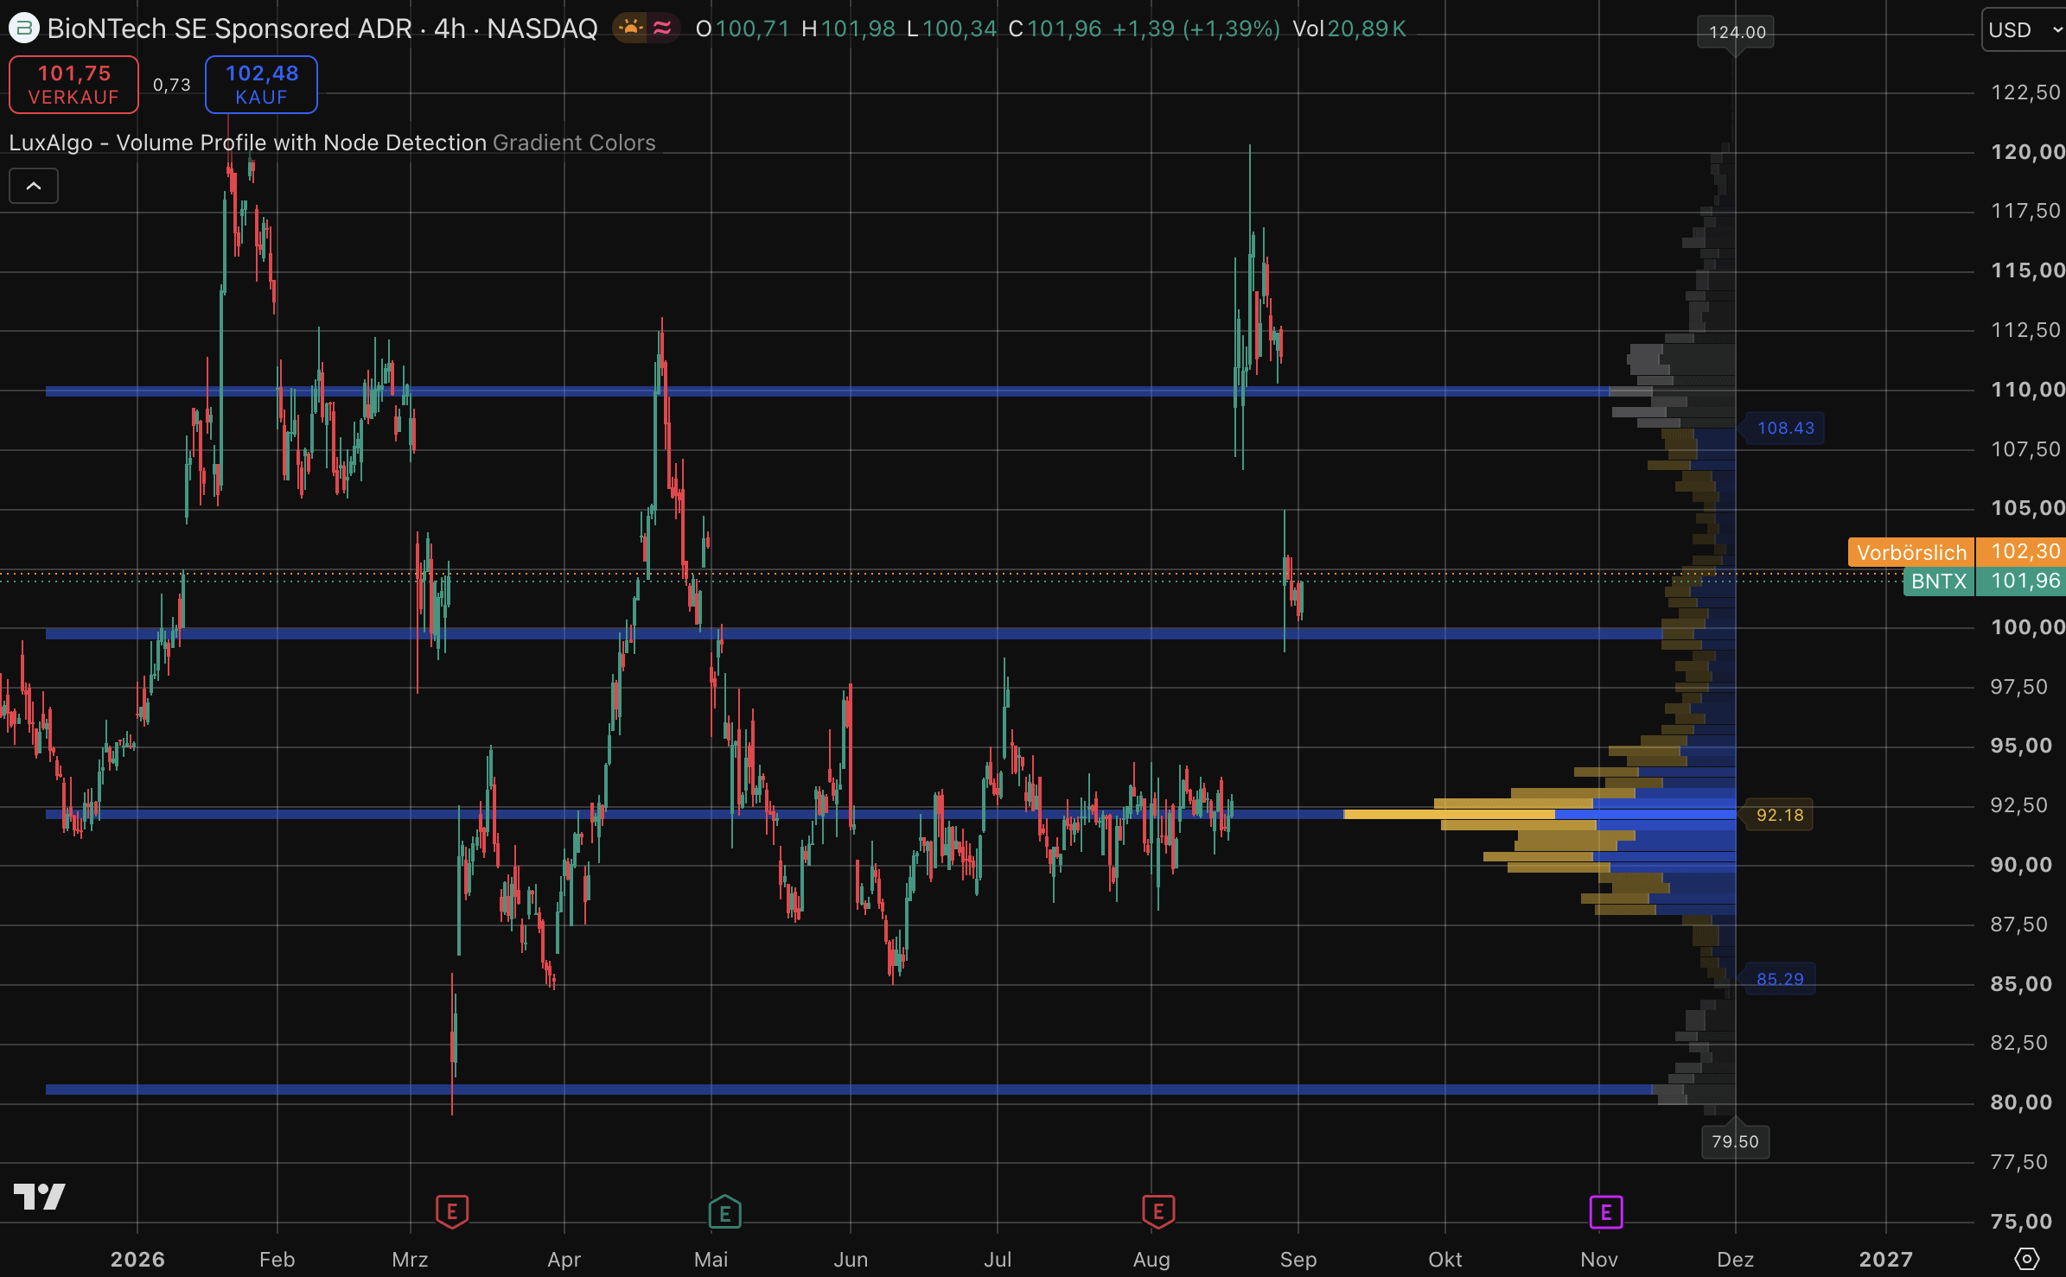Click the Jul label on time axis
This screenshot has height=1277, width=2066.
coord(997,1259)
